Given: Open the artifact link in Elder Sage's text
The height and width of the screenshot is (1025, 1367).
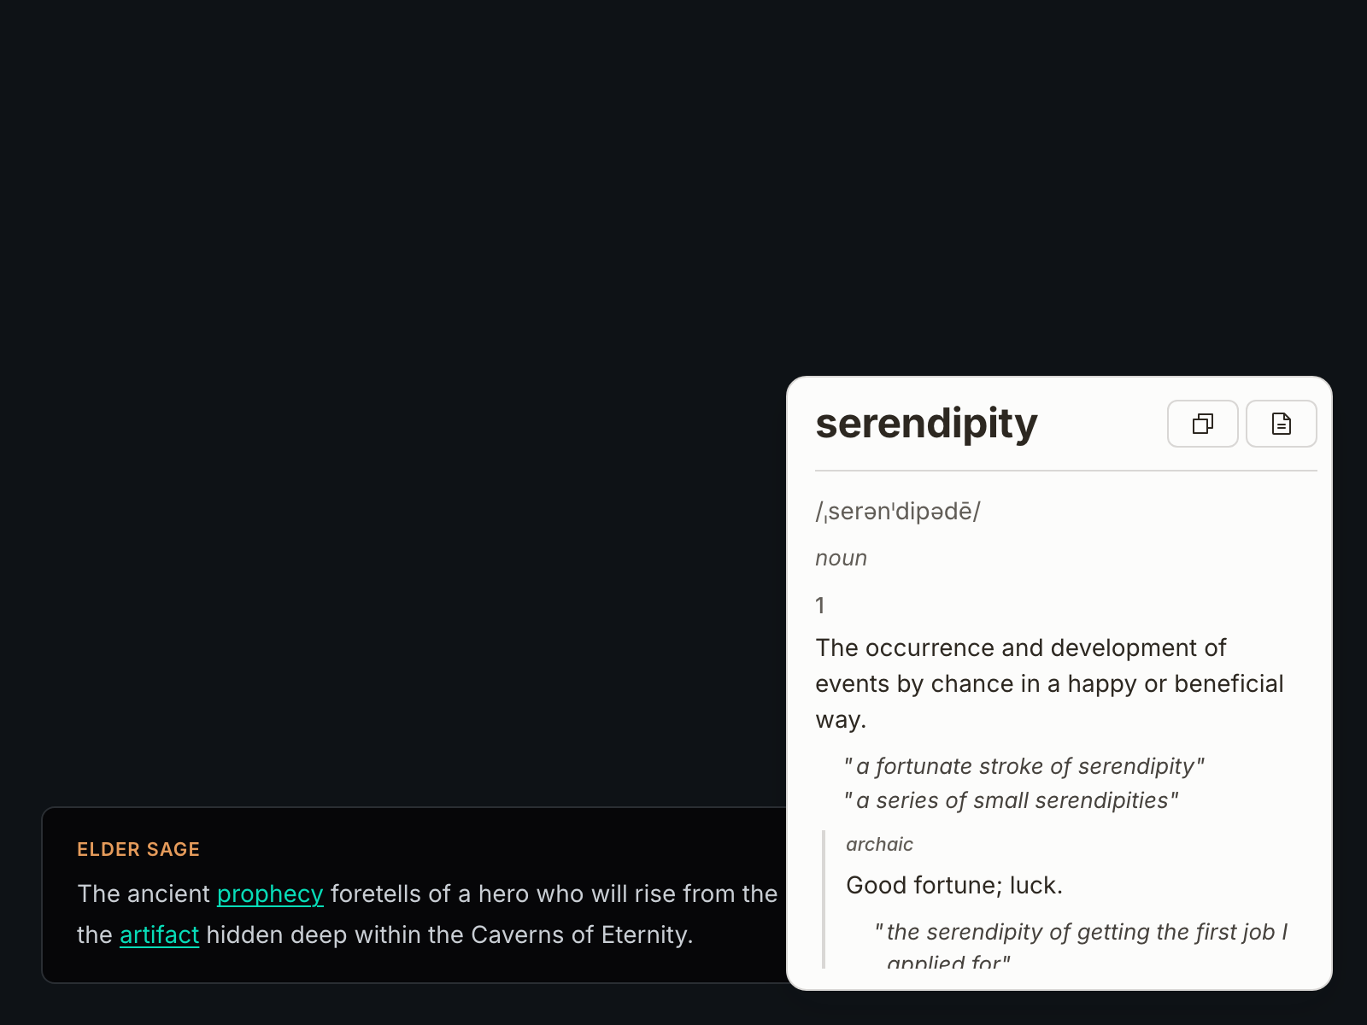Looking at the screenshot, I should coord(159,934).
